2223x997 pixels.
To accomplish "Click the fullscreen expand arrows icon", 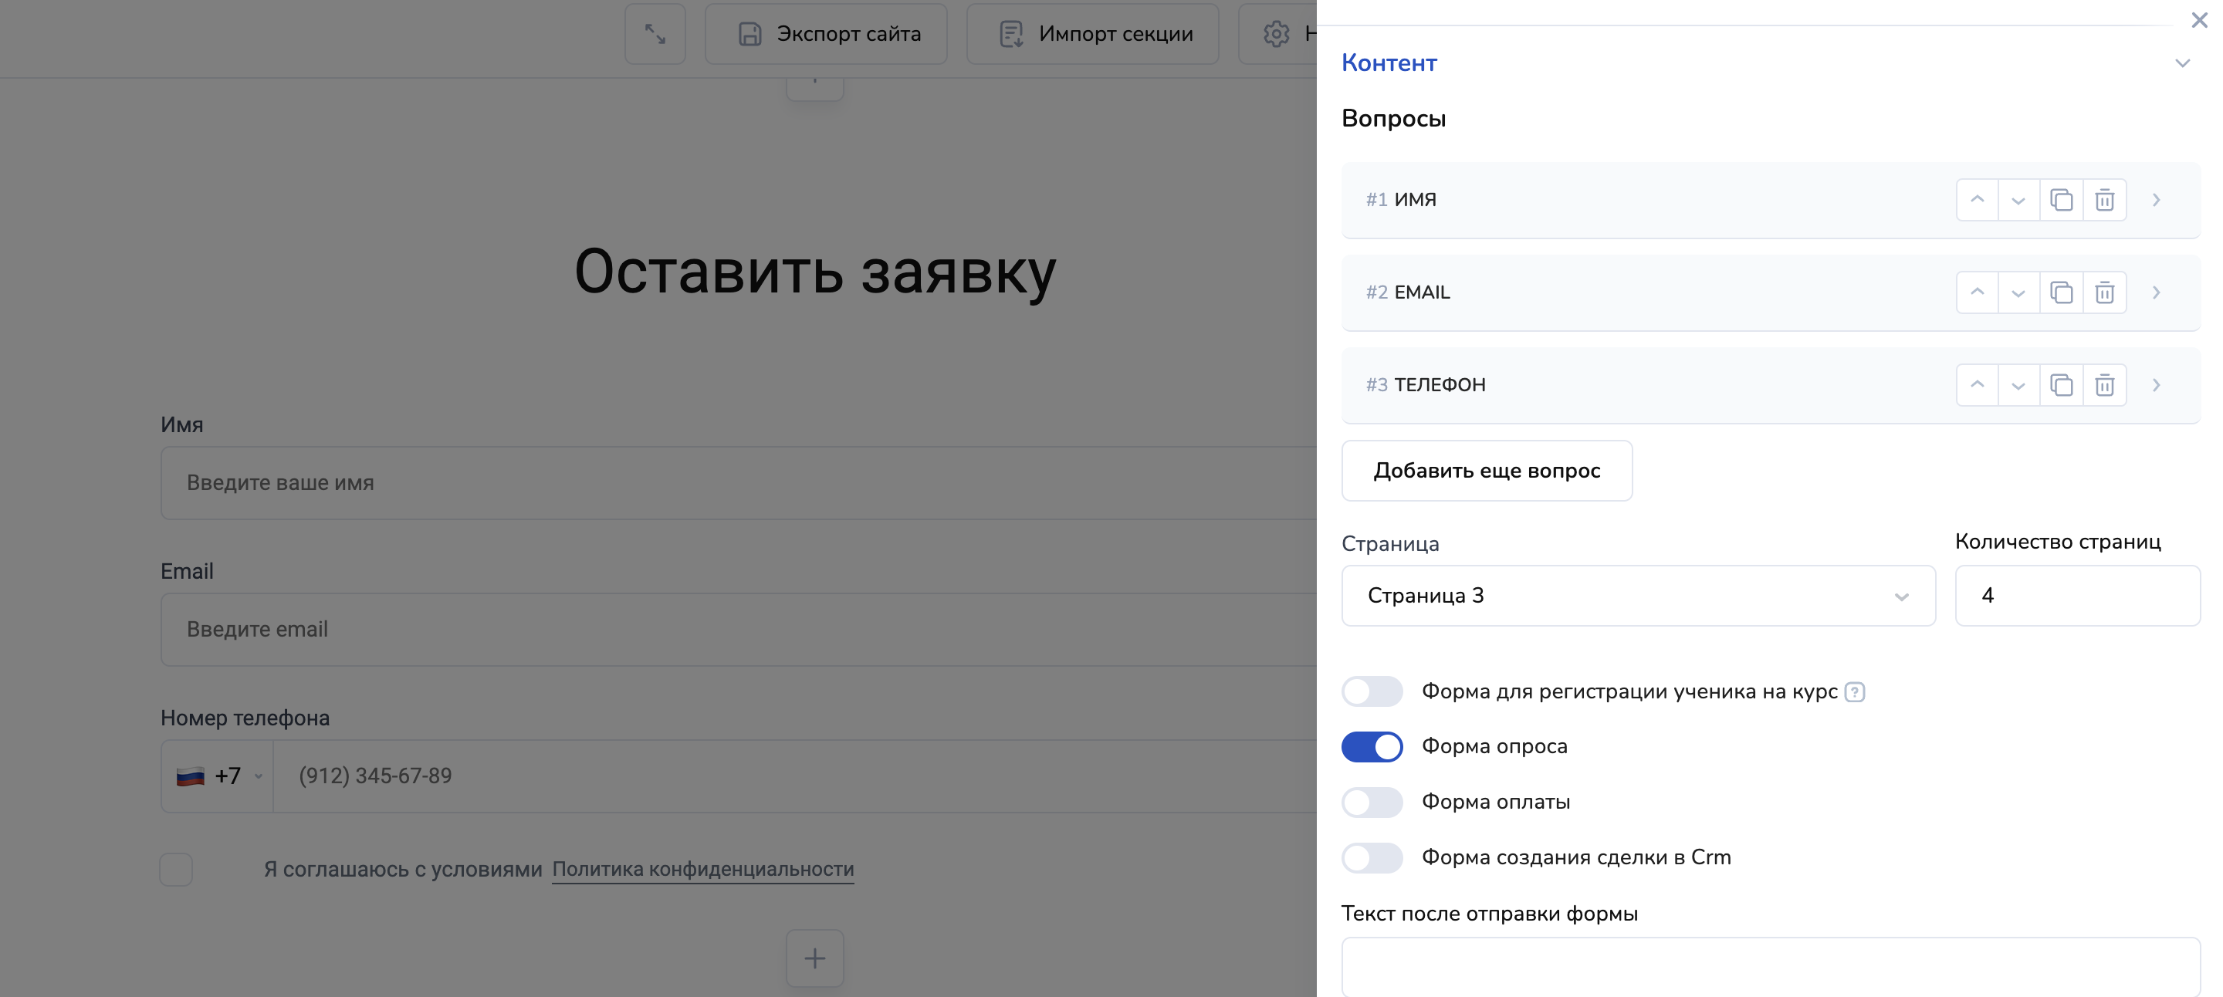I will click(x=655, y=34).
